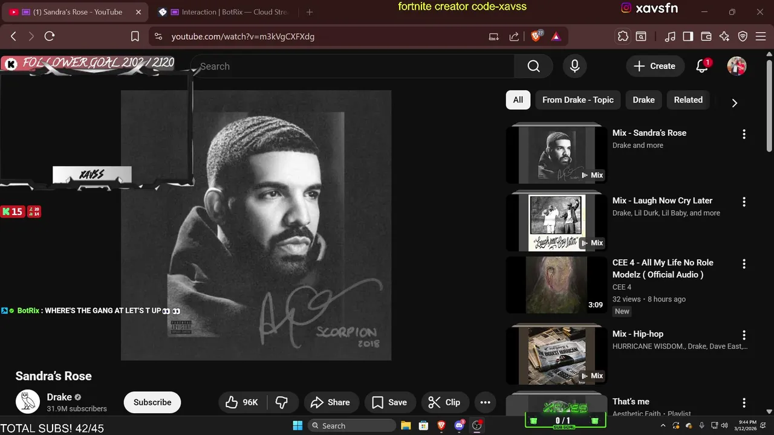Open the volume icon in system tray
Image resolution: width=774 pixels, height=435 pixels.
pos(724,426)
